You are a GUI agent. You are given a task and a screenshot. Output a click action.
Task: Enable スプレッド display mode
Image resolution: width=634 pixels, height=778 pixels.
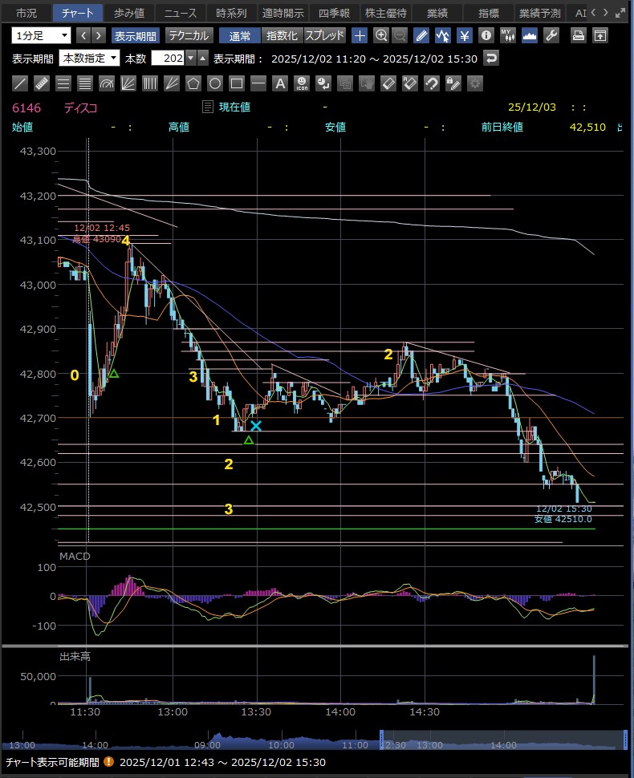click(324, 35)
